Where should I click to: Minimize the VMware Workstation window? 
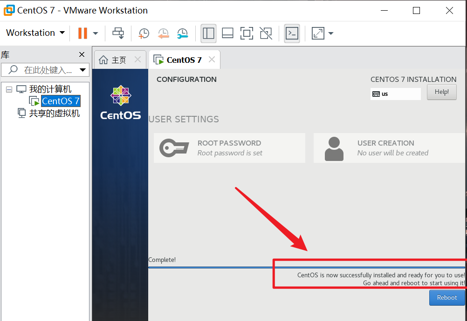[x=384, y=10]
